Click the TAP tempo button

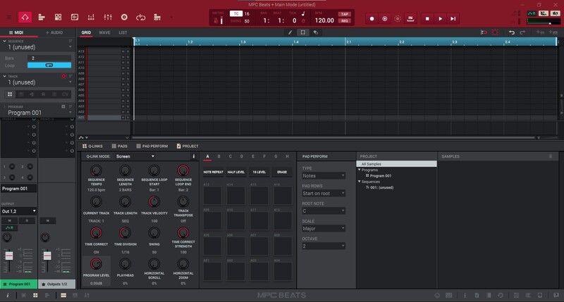[x=344, y=14]
